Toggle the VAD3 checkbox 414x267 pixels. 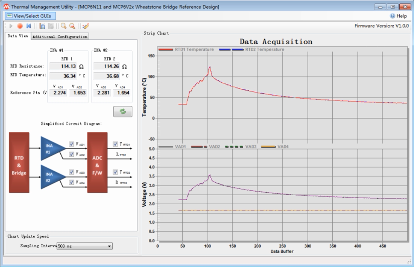(x=71, y=172)
